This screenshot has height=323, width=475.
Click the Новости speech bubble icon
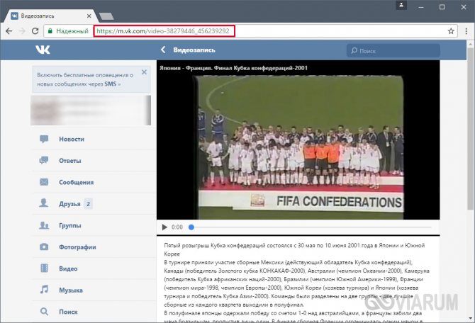[44, 139]
